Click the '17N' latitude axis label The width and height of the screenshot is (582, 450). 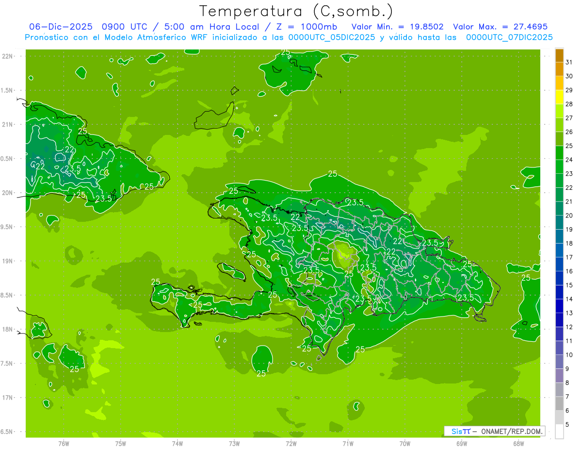pos(8,398)
